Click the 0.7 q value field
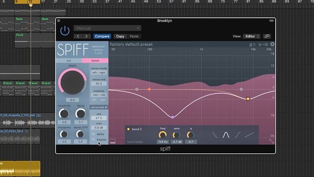The image size is (314, 177). [x=191, y=142]
